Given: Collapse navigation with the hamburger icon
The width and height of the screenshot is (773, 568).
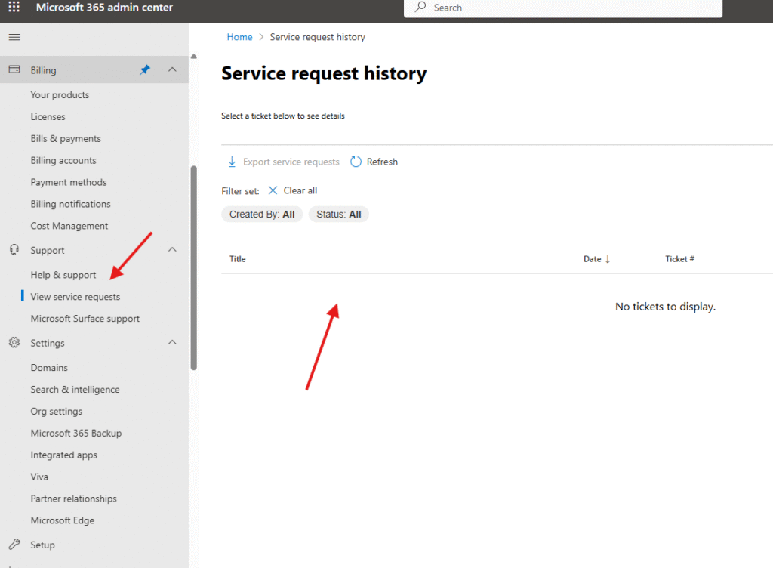Looking at the screenshot, I should 14,37.
